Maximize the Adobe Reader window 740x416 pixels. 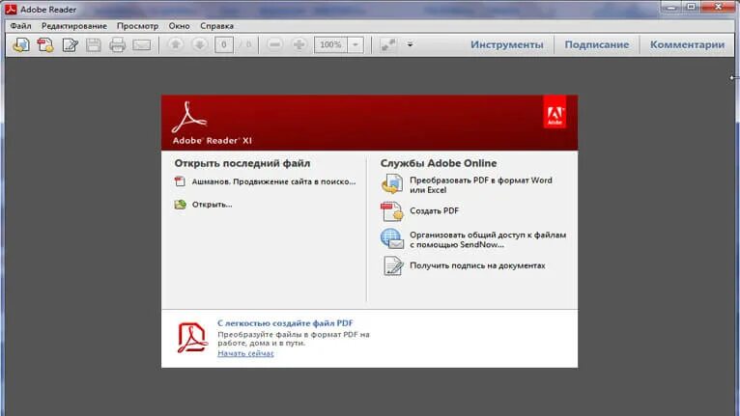692,7
